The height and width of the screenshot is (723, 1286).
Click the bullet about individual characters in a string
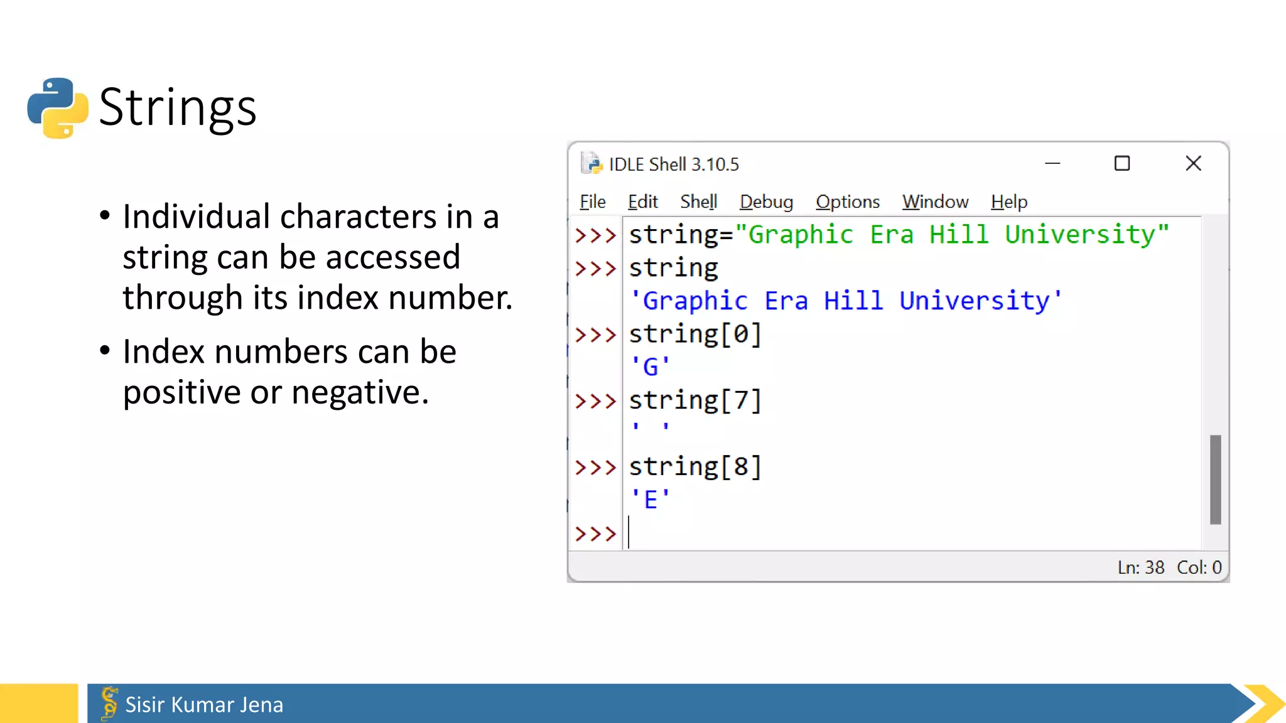(306, 257)
